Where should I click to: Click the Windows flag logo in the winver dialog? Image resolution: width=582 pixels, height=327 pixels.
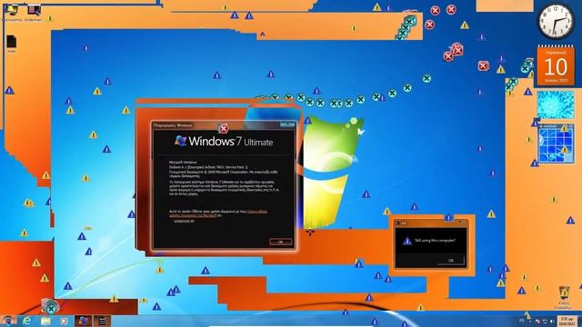point(180,141)
